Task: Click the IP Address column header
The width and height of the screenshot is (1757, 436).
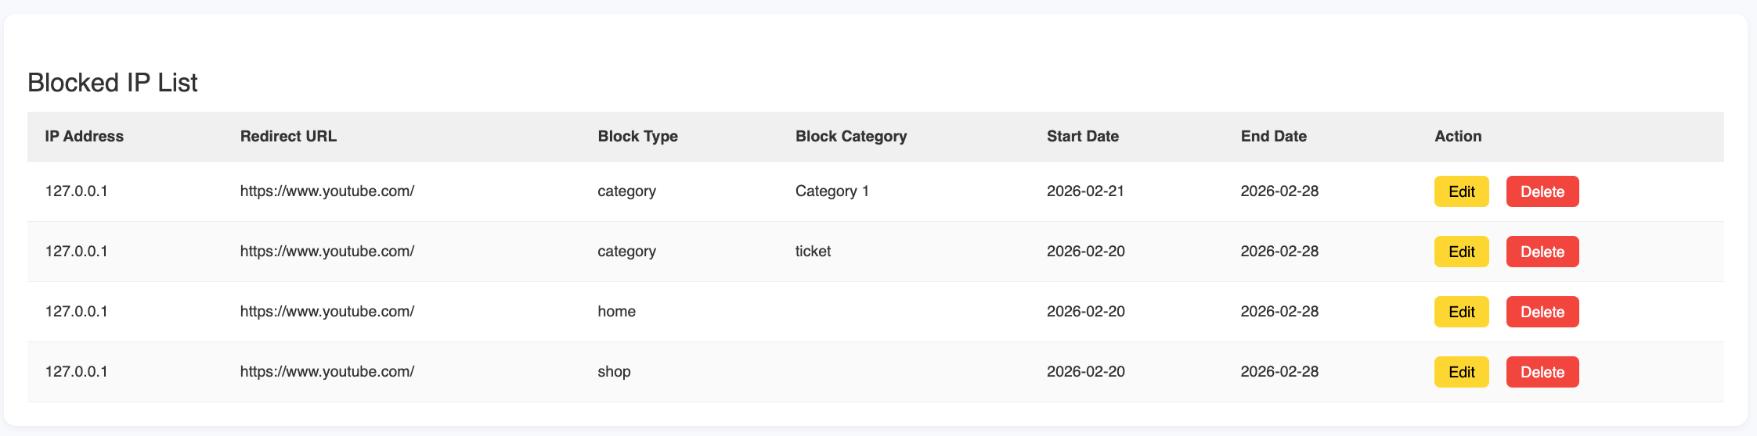Action: pos(84,136)
